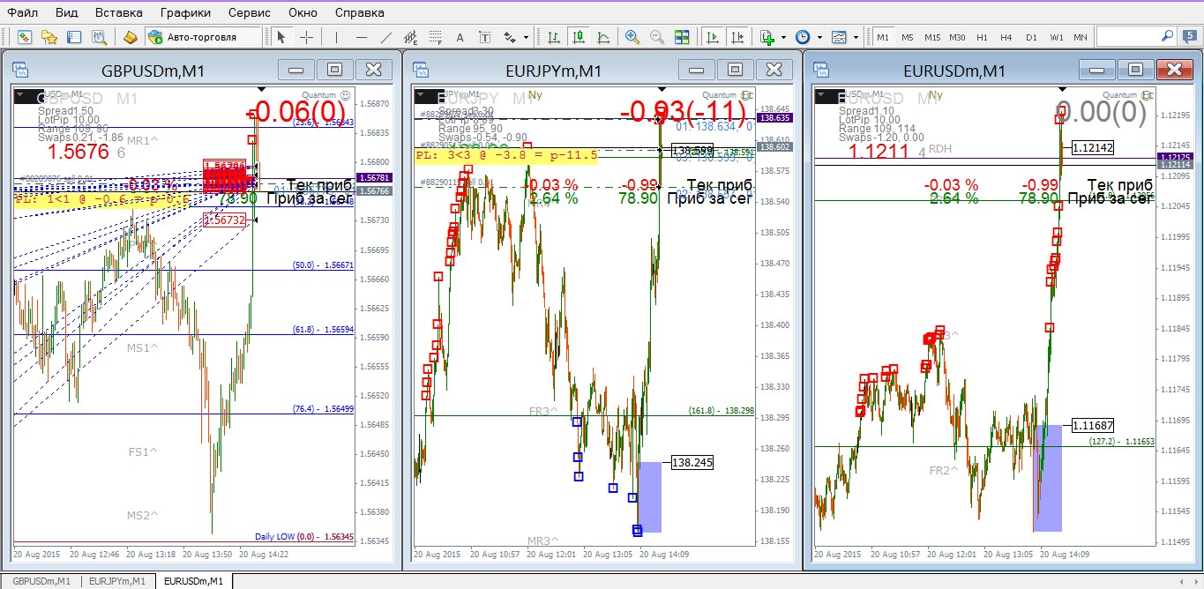Zoom out on the chart
The image size is (1204, 589).
pyautogui.click(x=656, y=37)
